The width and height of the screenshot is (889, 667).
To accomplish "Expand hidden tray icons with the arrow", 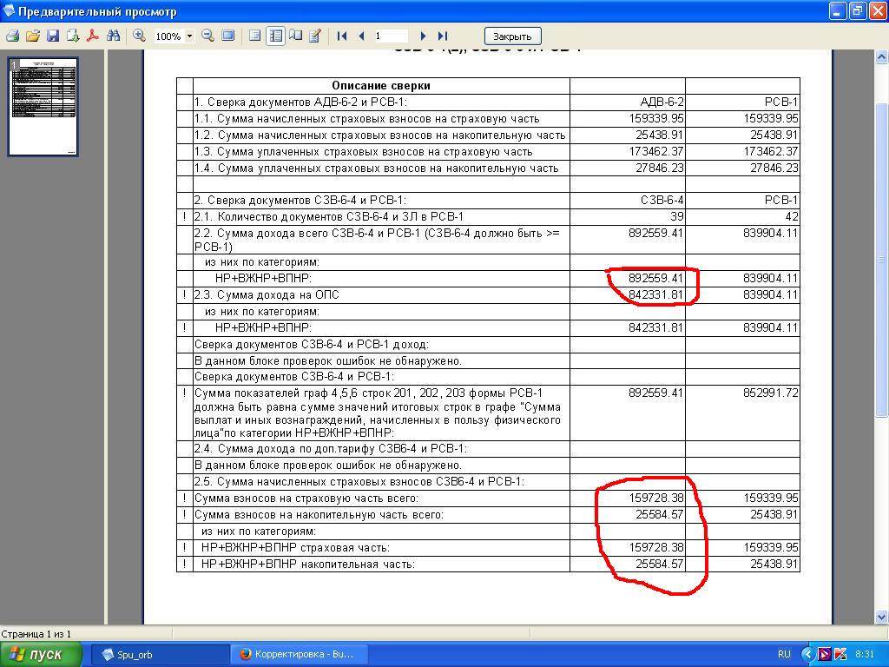I will [807, 654].
